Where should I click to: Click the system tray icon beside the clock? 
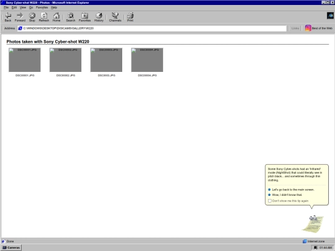click(315, 247)
